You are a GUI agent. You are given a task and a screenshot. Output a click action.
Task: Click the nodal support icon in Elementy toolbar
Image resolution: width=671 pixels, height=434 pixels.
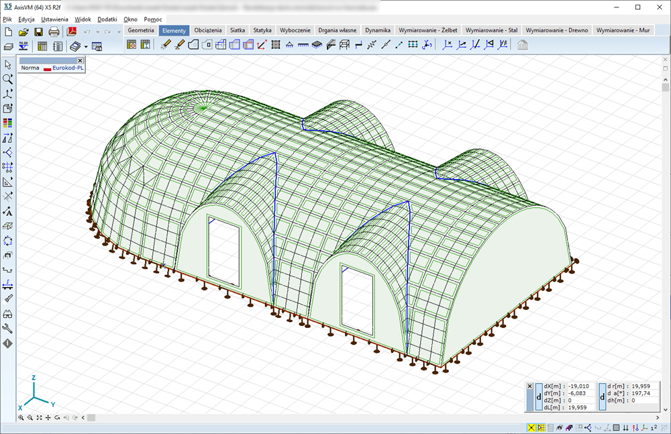pyautogui.click(x=289, y=45)
